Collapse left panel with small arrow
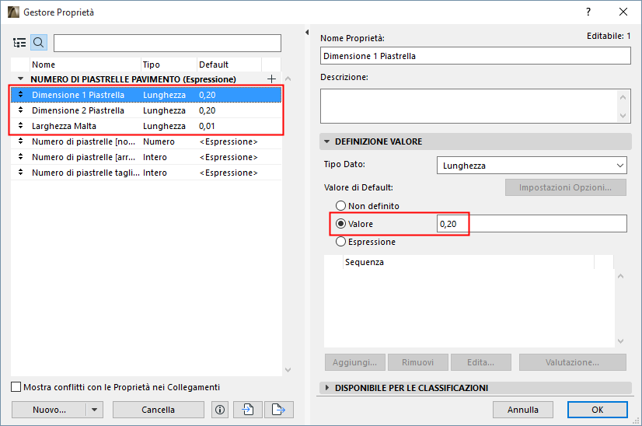This screenshot has height=426, width=642. pos(307,32)
